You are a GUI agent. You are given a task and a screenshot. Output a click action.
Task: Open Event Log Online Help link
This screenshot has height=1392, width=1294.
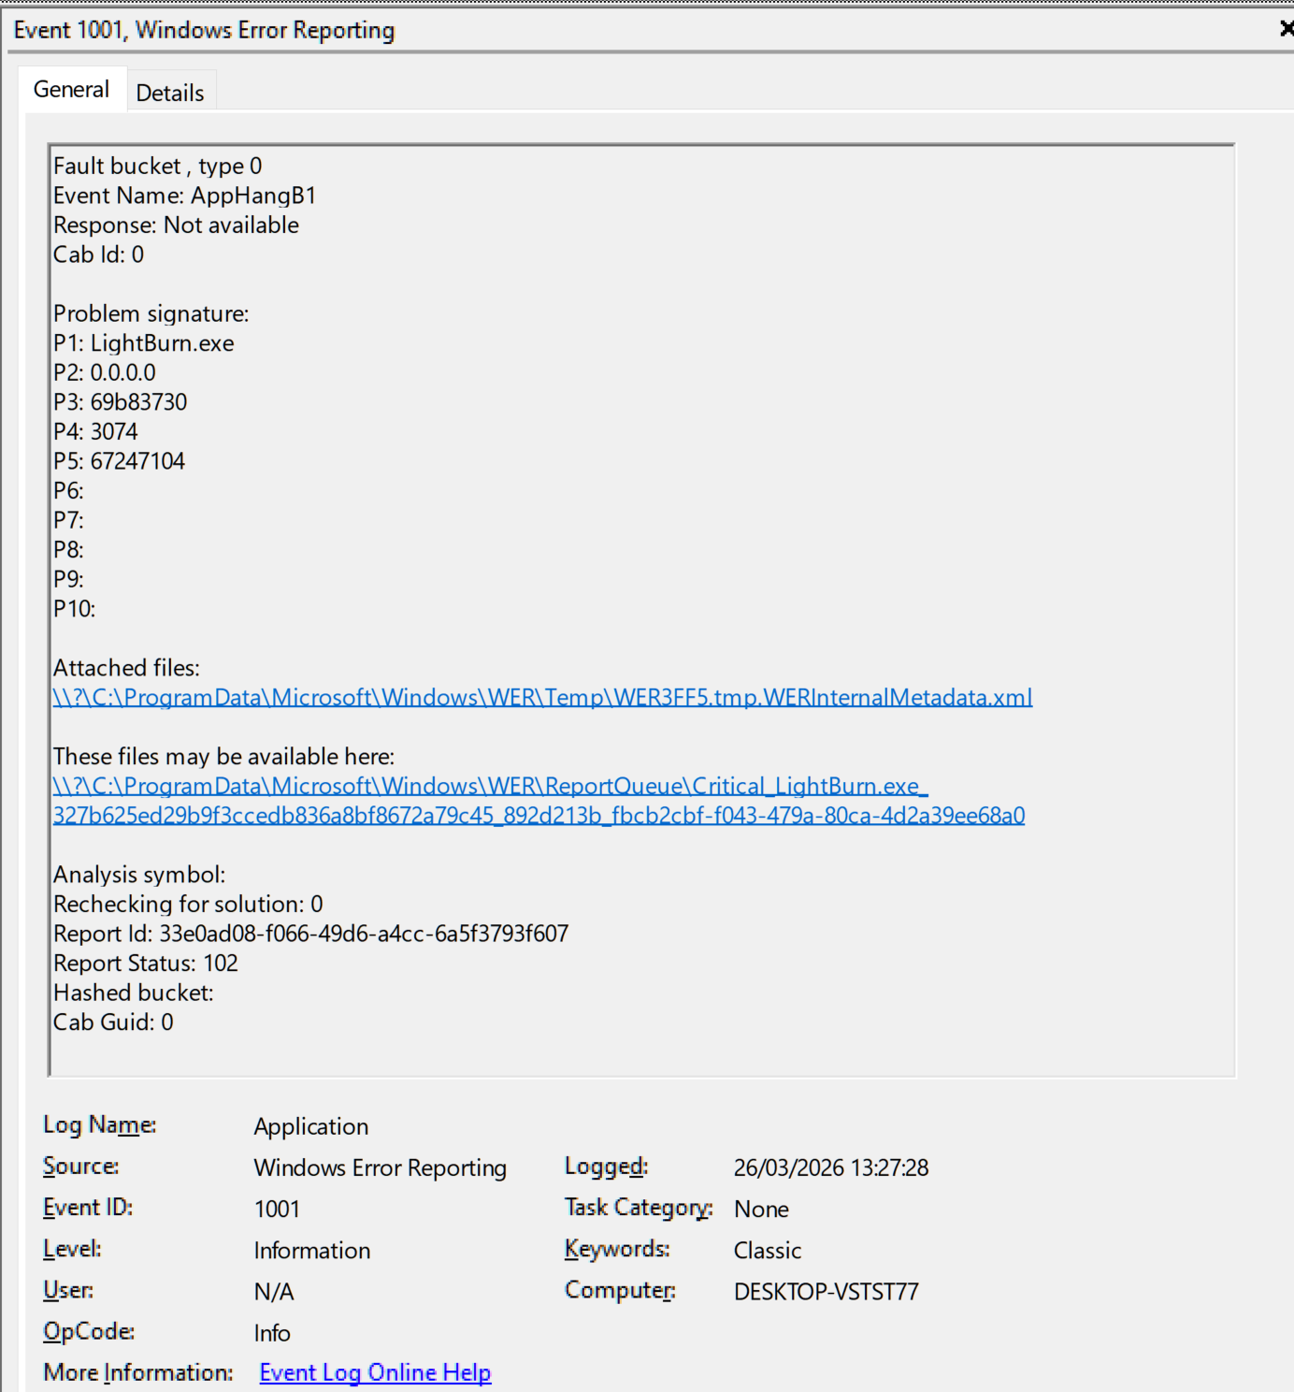coord(375,1372)
